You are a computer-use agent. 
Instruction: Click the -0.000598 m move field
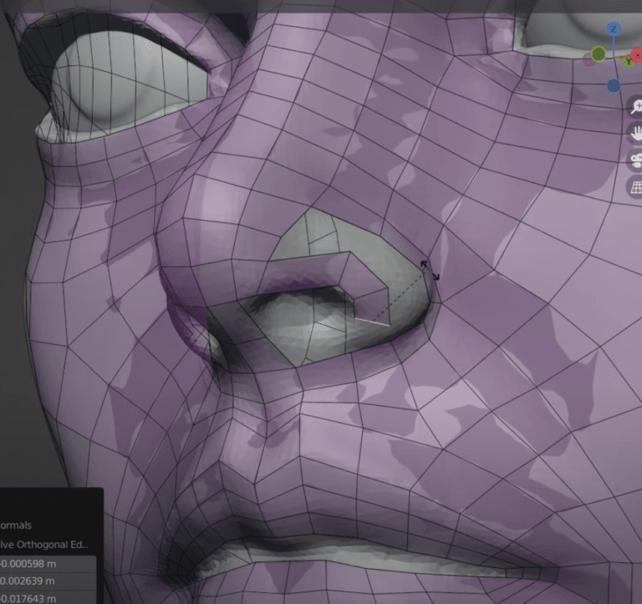pos(48,564)
